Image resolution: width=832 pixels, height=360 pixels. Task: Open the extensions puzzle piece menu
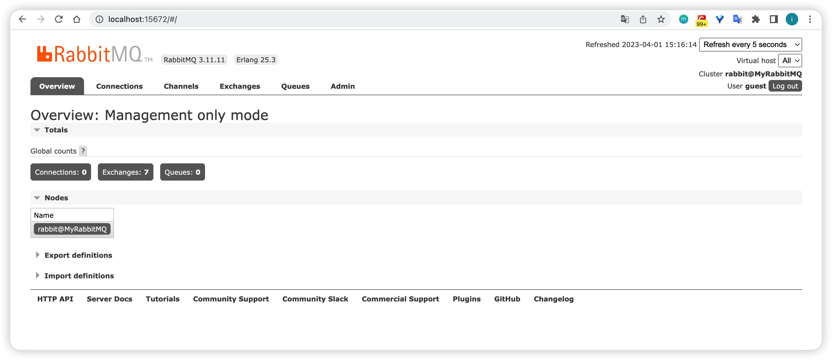pyautogui.click(x=756, y=19)
